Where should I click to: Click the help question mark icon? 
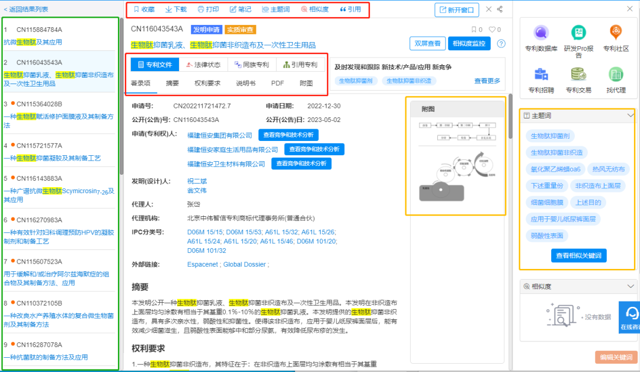coord(501,44)
